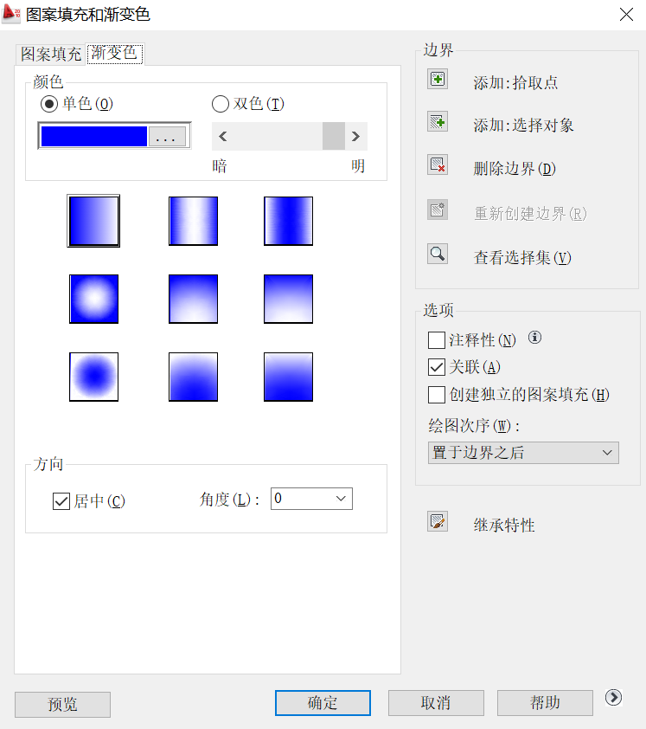This screenshot has height=729, width=646.
Task: Click the shade slider's right arrow
Action: point(355,136)
